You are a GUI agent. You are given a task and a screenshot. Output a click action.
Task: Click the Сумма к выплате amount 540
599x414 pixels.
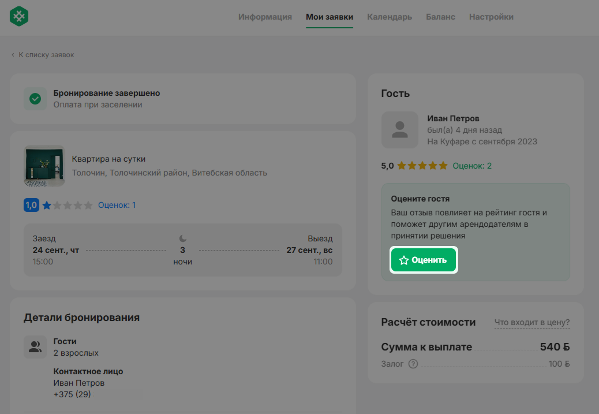555,346
